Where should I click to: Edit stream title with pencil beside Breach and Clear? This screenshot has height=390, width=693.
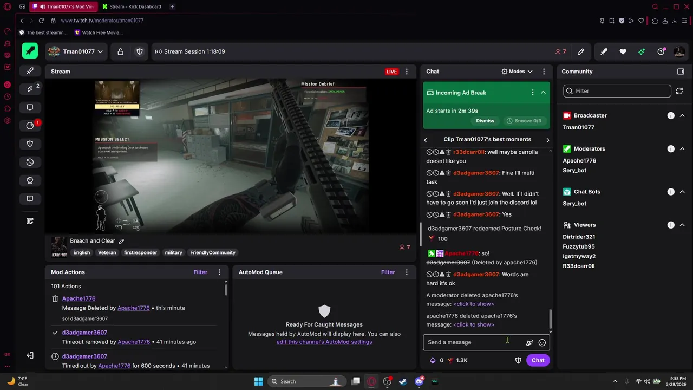pyautogui.click(x=121, y=241)
